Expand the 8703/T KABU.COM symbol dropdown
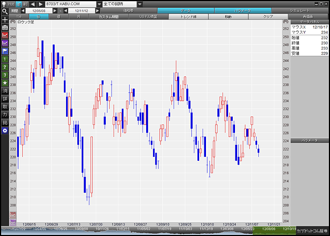330x236 pixels. (x=100, y=4)
